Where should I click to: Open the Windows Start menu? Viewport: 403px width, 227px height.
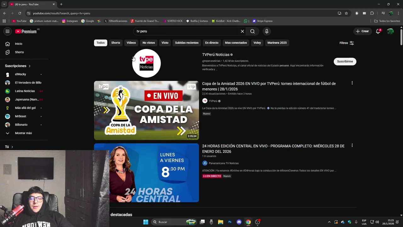(x=146, y=222)
